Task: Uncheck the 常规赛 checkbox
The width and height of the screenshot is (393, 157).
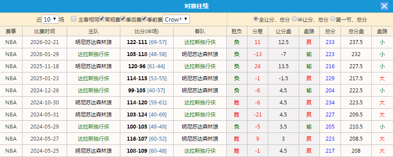Action: (x=102, y=19)
